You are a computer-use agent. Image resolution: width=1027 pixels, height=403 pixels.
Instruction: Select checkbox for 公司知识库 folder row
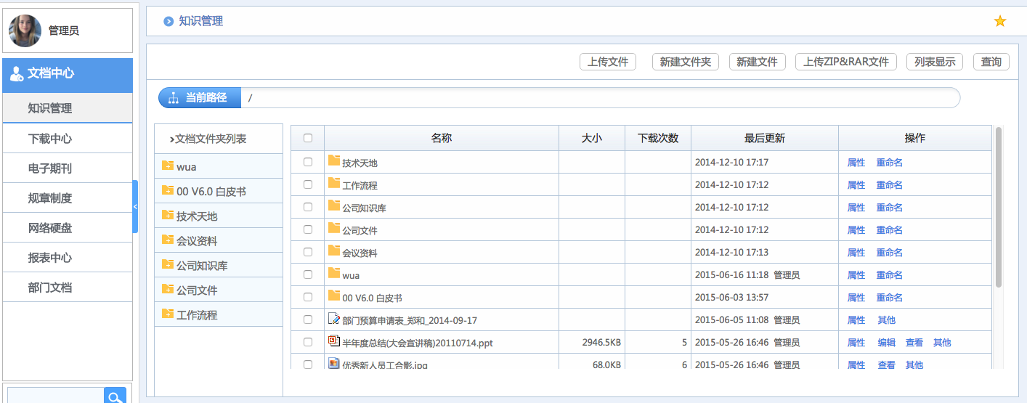(308, 207)
